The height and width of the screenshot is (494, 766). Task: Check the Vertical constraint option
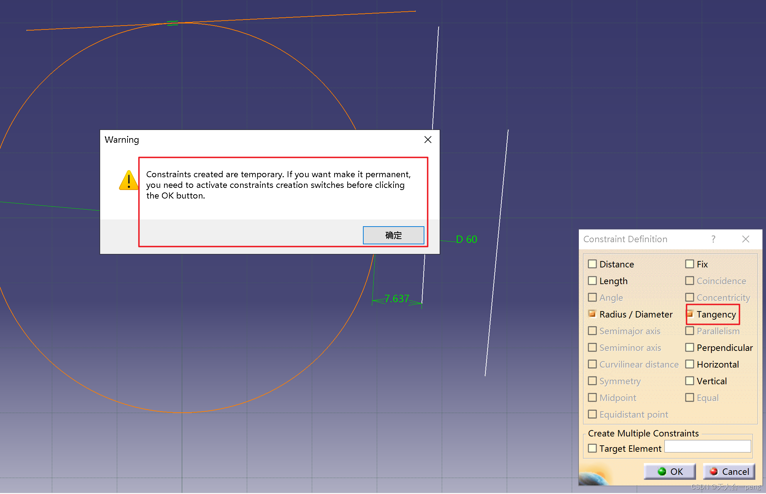click(x=690, y=381)
